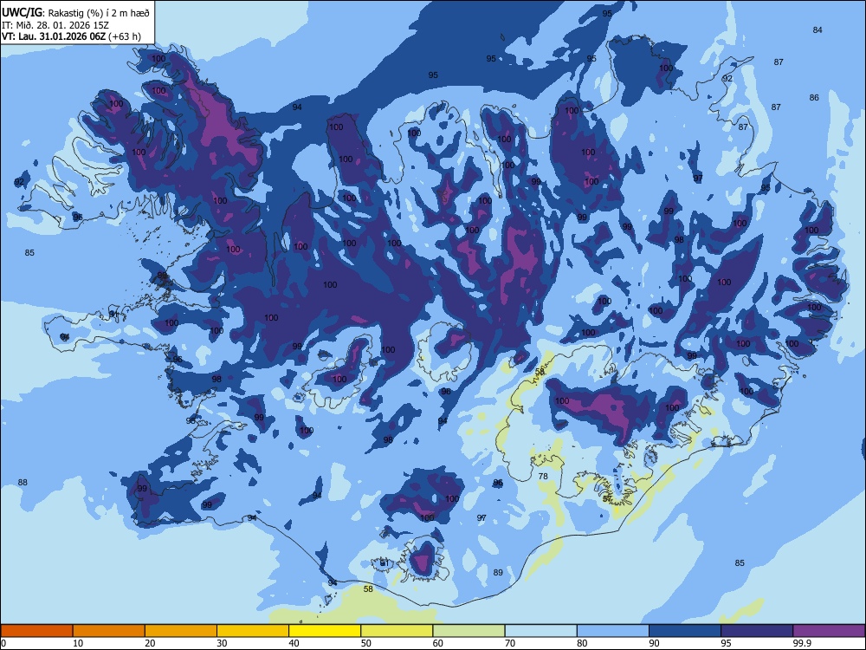The image size is (866, 650).
Task: Click the pale yellow 50–60 legend swatch
Action: point(397,631)
